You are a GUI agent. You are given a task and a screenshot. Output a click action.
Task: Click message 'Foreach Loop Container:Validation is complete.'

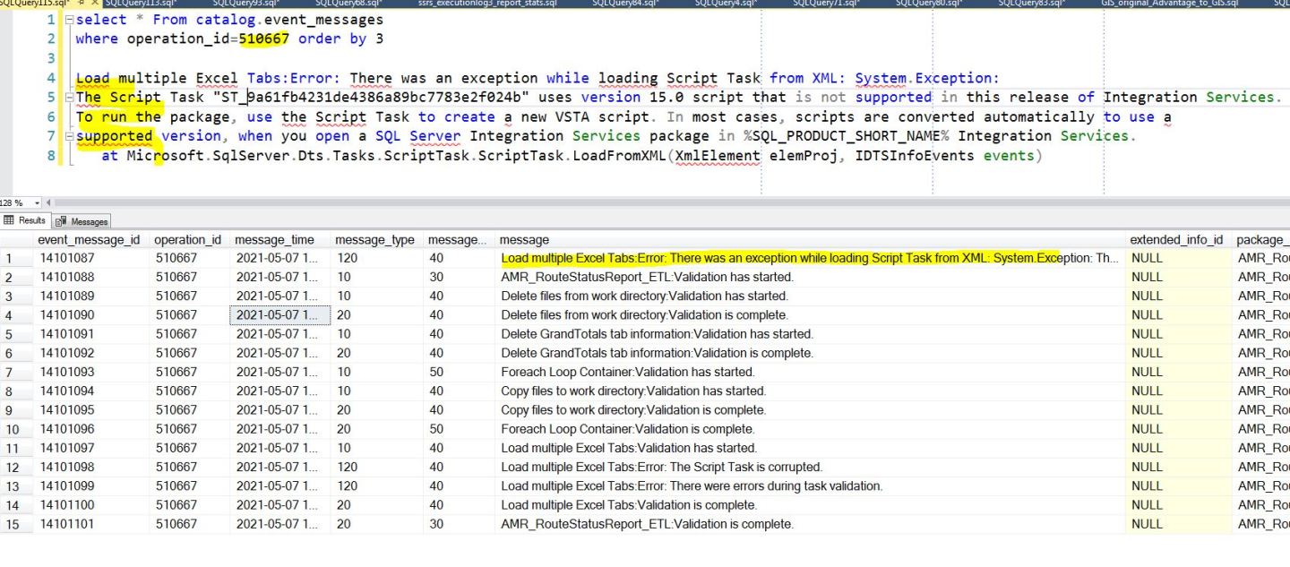click(x=628, y=429)
